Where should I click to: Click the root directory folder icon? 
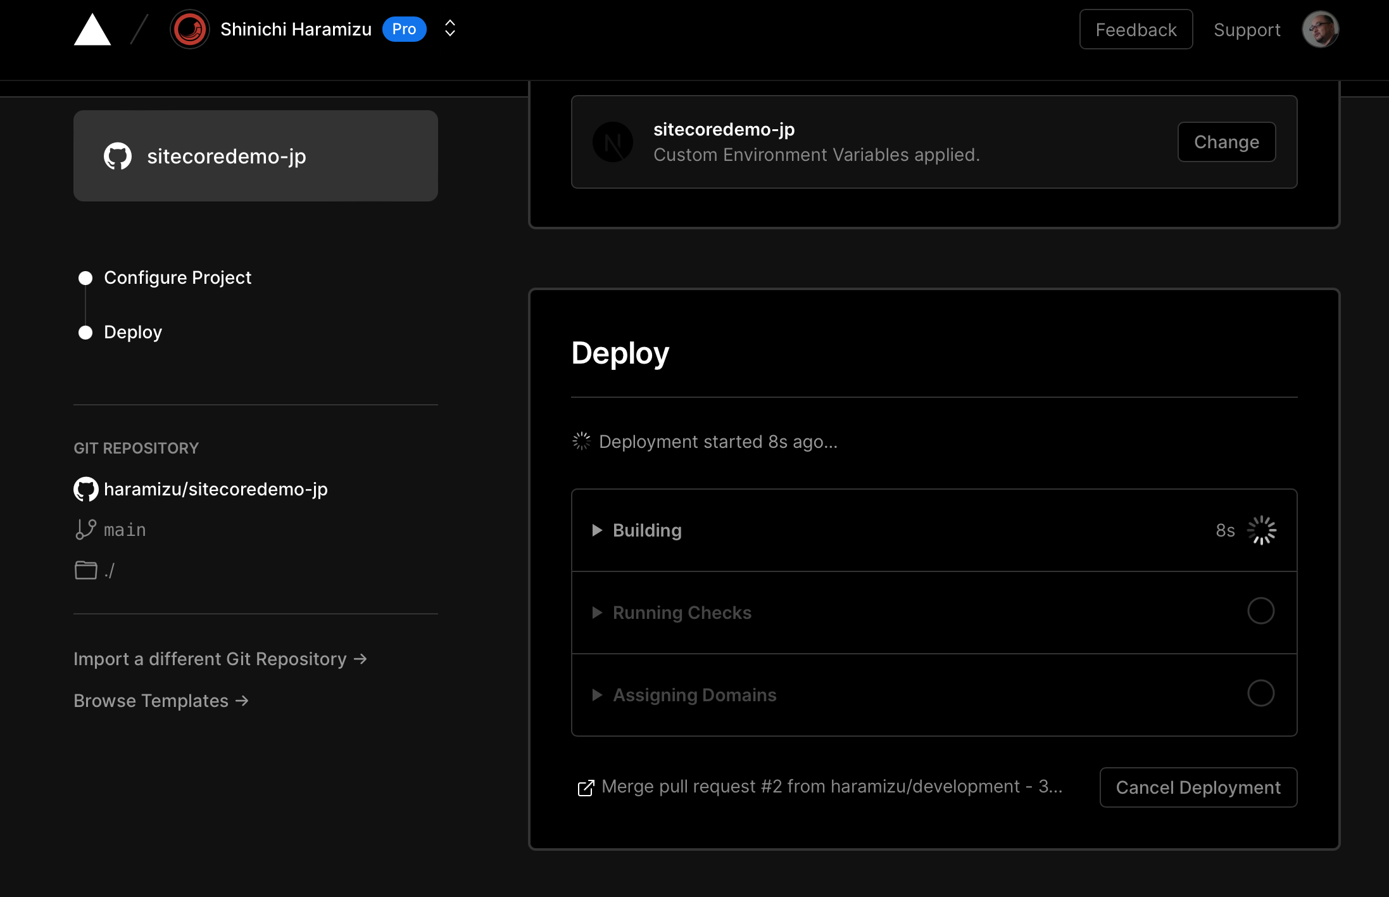(x=85, y=570)
